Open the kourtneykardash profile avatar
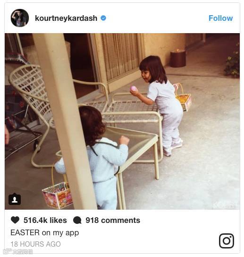Viewport: 244px width, 257px height. click(x=20, y=18)
